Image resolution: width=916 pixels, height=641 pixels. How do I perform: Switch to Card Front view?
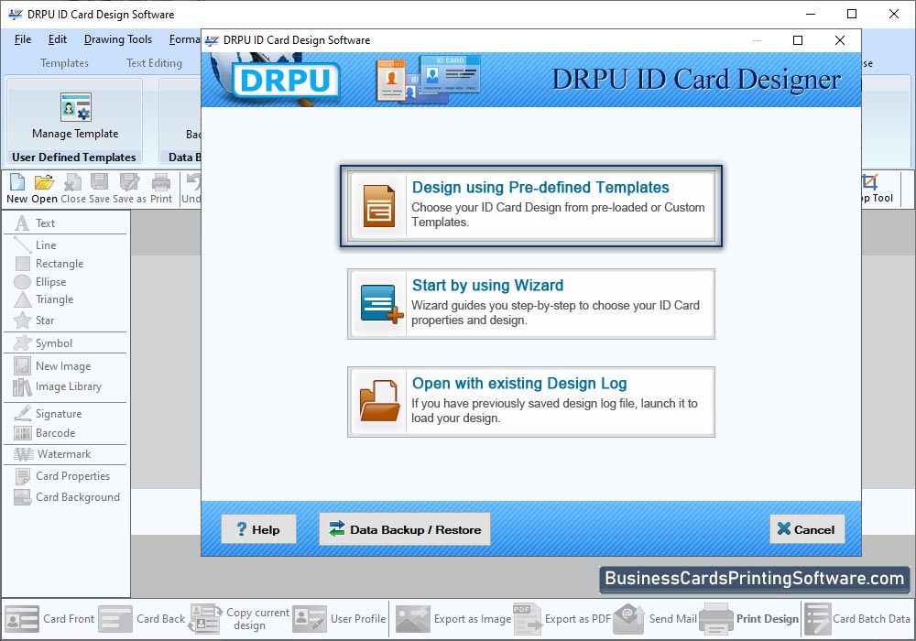[49, 619]
